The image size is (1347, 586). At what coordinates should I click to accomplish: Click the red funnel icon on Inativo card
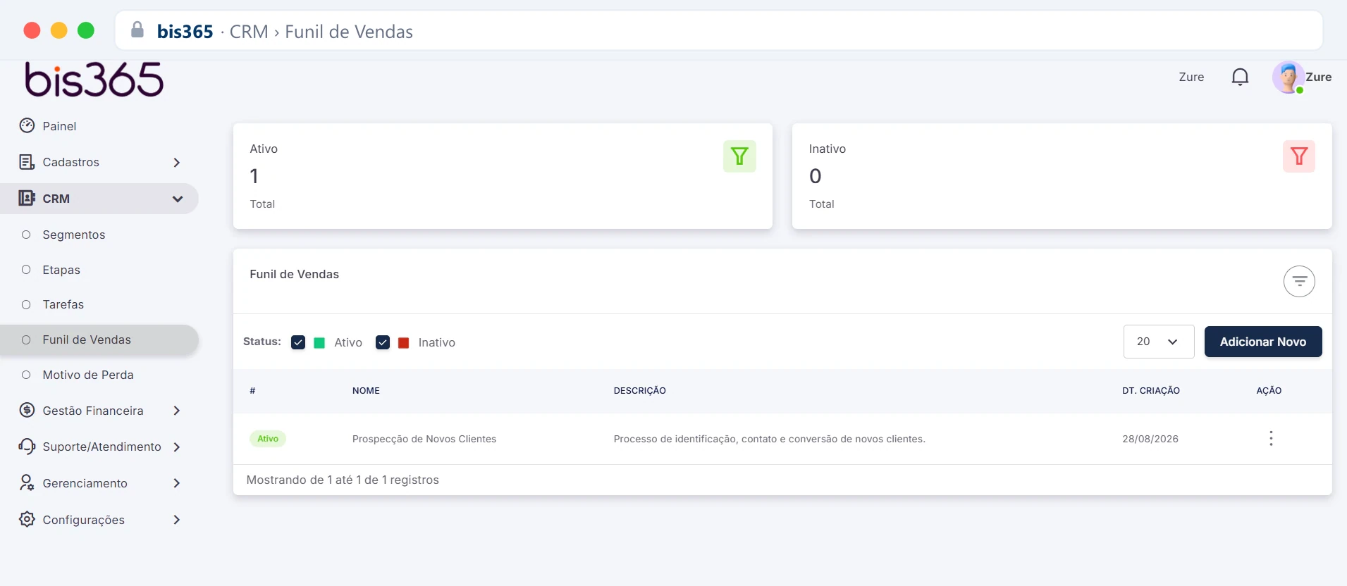1299,156
